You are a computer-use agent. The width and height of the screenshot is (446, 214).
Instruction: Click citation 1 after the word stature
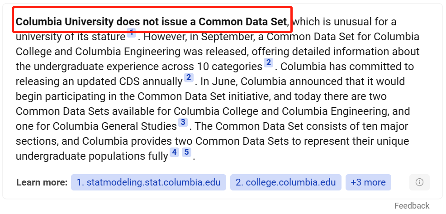point(131,33)
